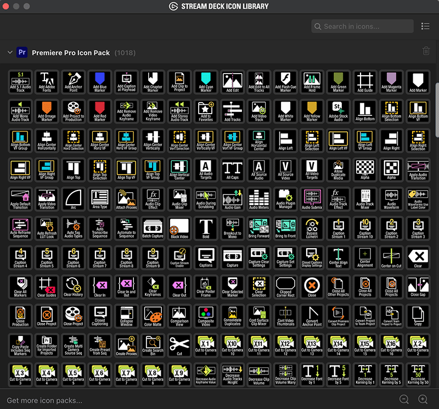The height and width of the screenshot is (409, 439).
Task: Delete the Premiere Pro Icon Pack
Action: pos(426,51)
